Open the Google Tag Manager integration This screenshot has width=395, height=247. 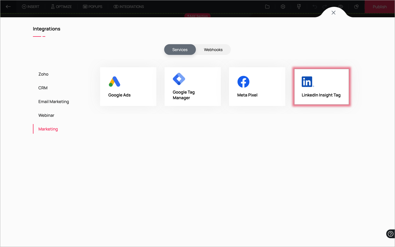click(193, 87)
